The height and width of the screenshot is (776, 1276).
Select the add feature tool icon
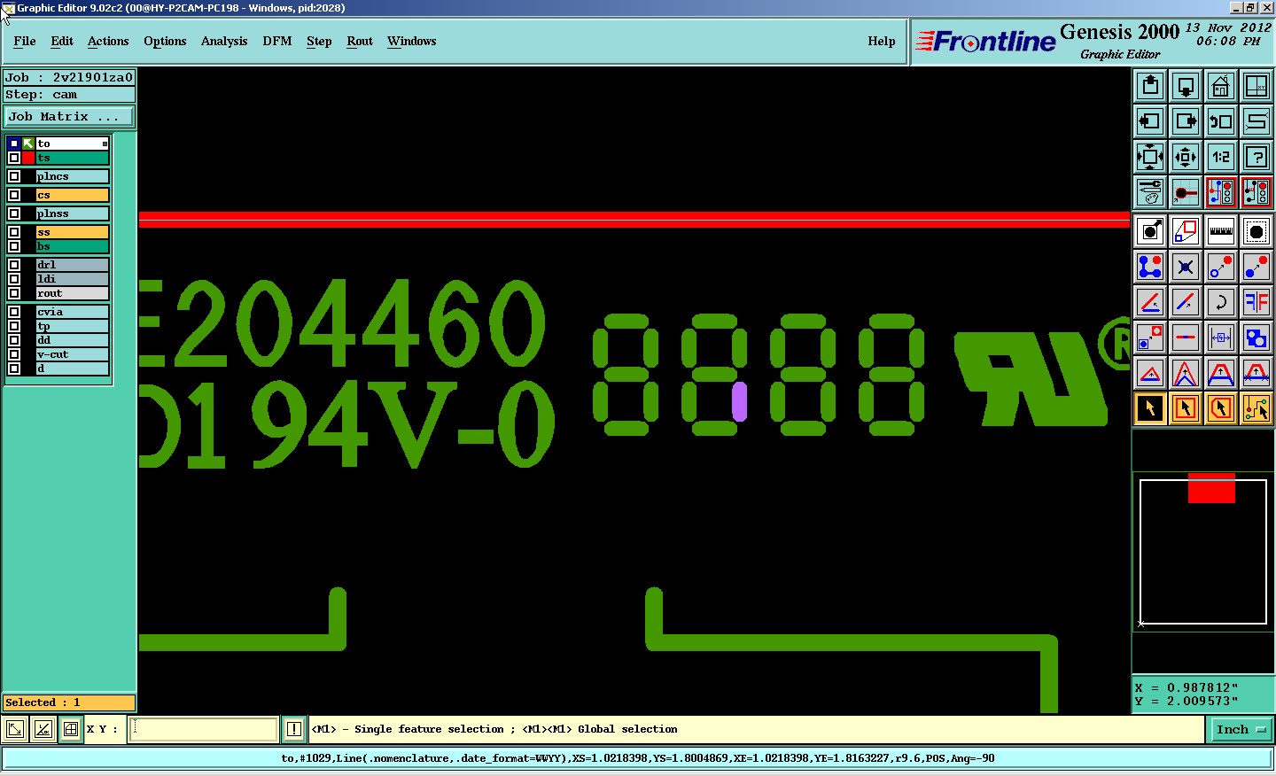coord(1150,231)
